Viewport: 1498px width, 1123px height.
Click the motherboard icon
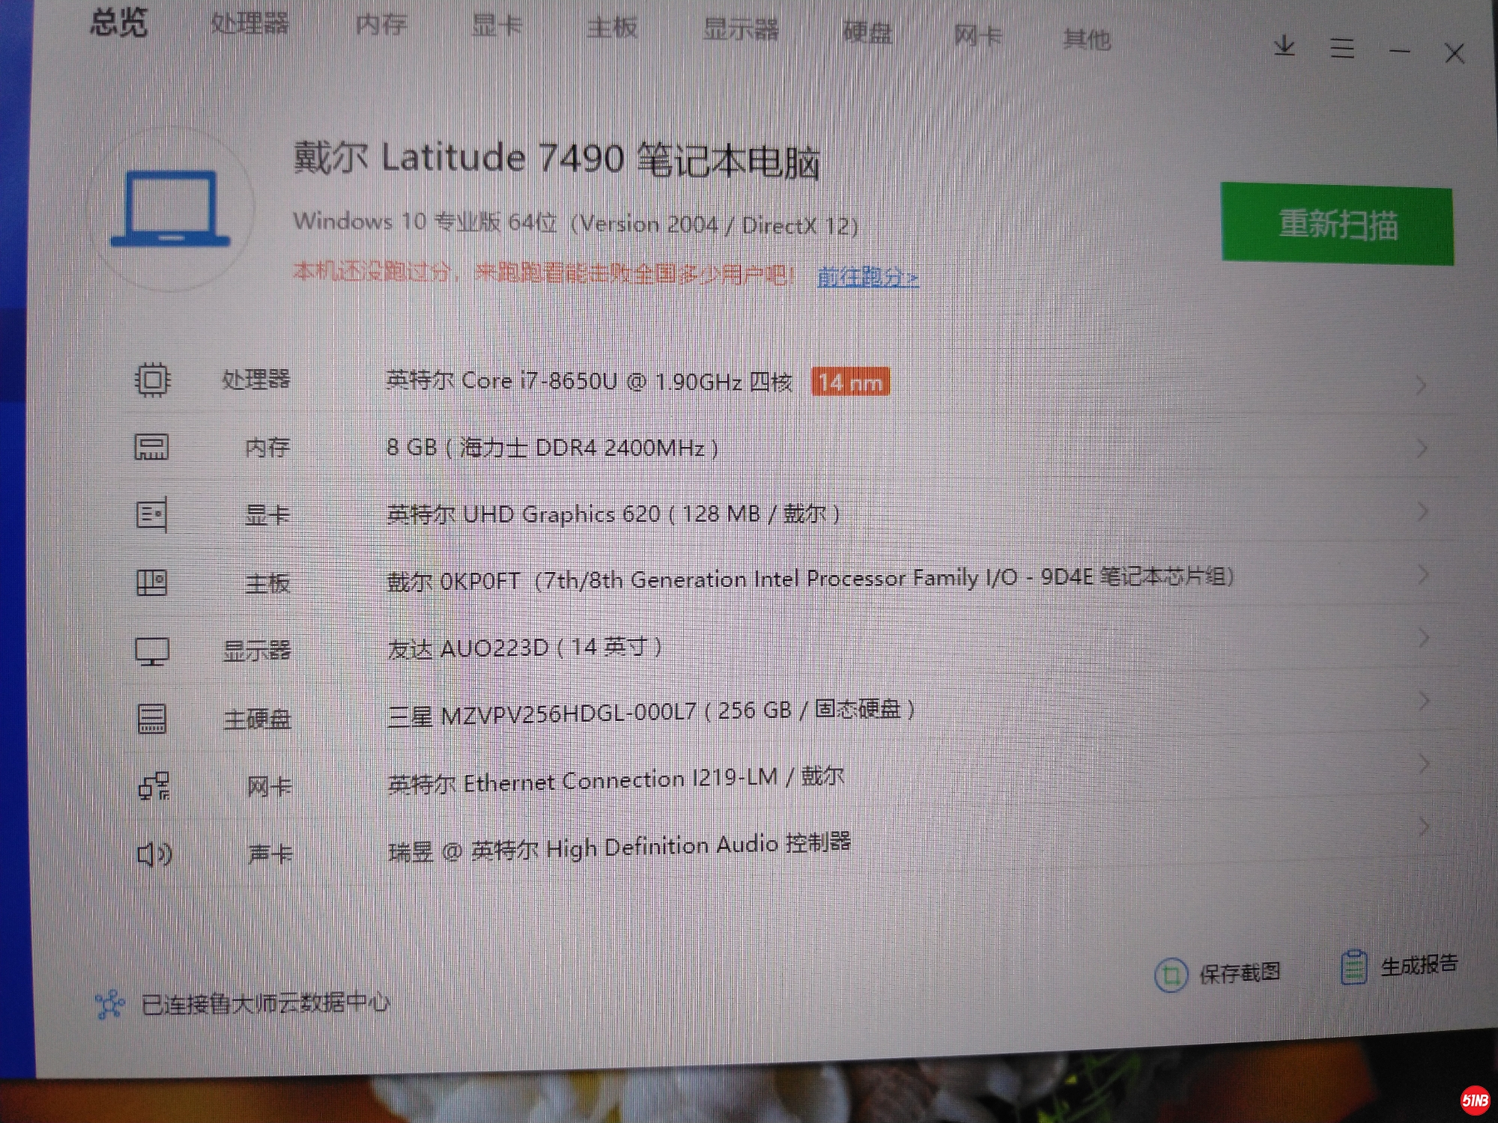pos(151,582)
